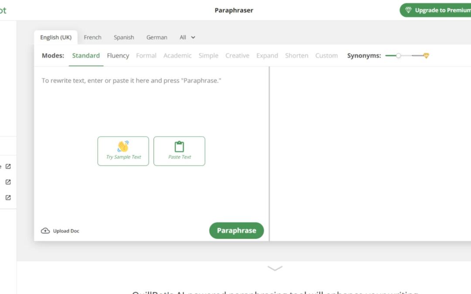
Task: Open the middle external link icon in the sidebar
Action: [8, 182]
